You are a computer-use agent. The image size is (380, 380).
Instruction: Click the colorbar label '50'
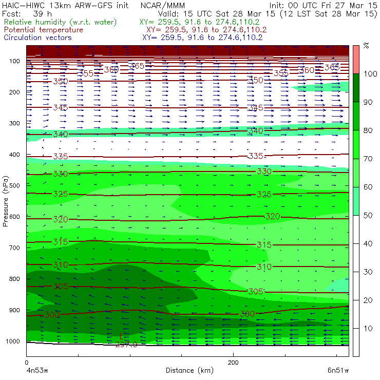click(368, 216)
